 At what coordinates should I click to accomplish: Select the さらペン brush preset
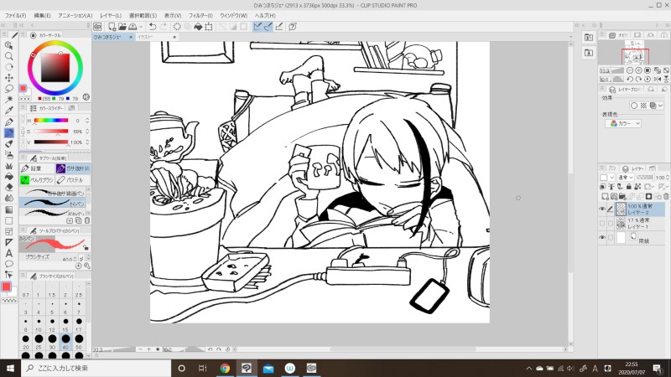pos(53,203)
